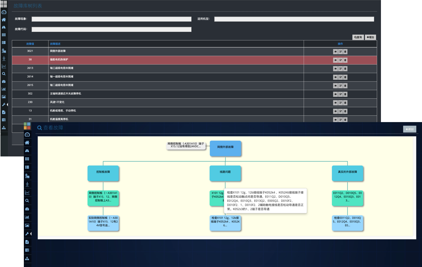Edit the highlighted fault row 38

pyautogui.click(x=340, y=60)
